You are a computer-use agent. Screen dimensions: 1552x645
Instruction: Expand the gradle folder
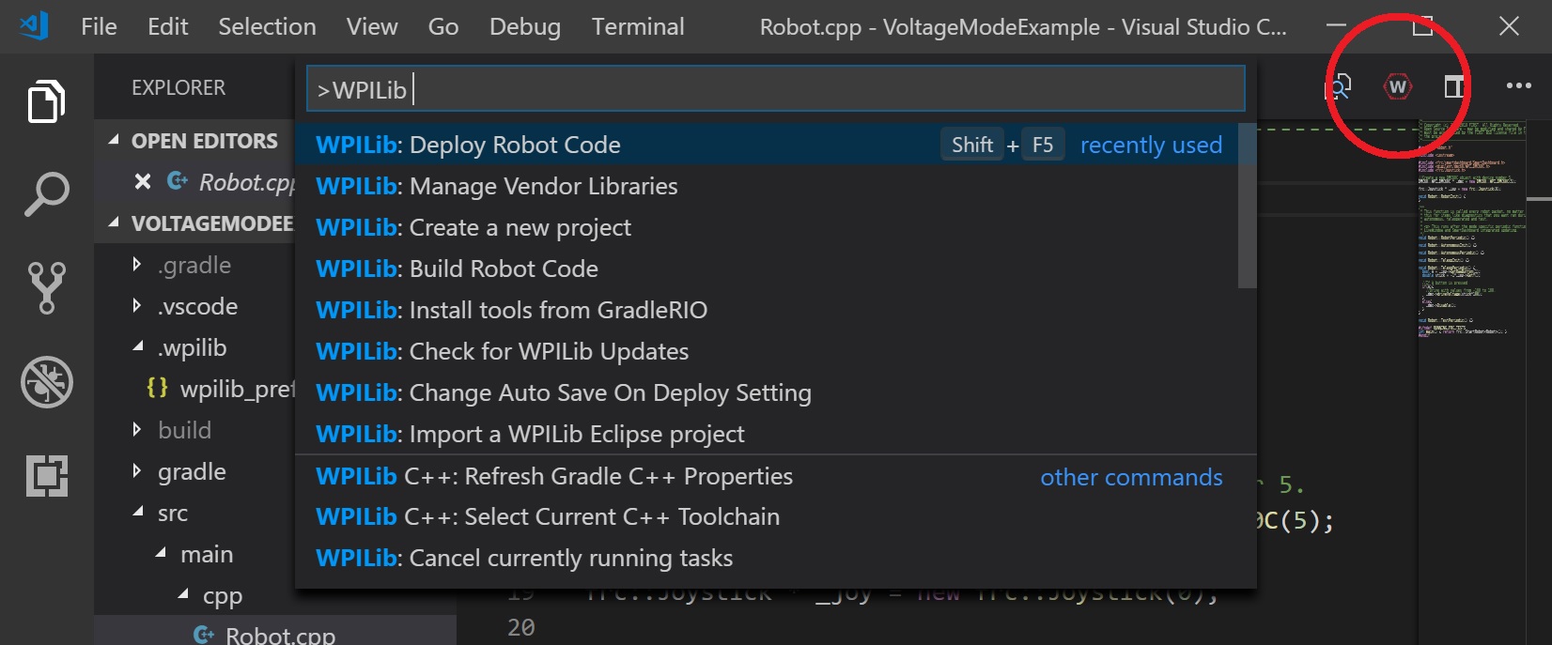point(137,471)
